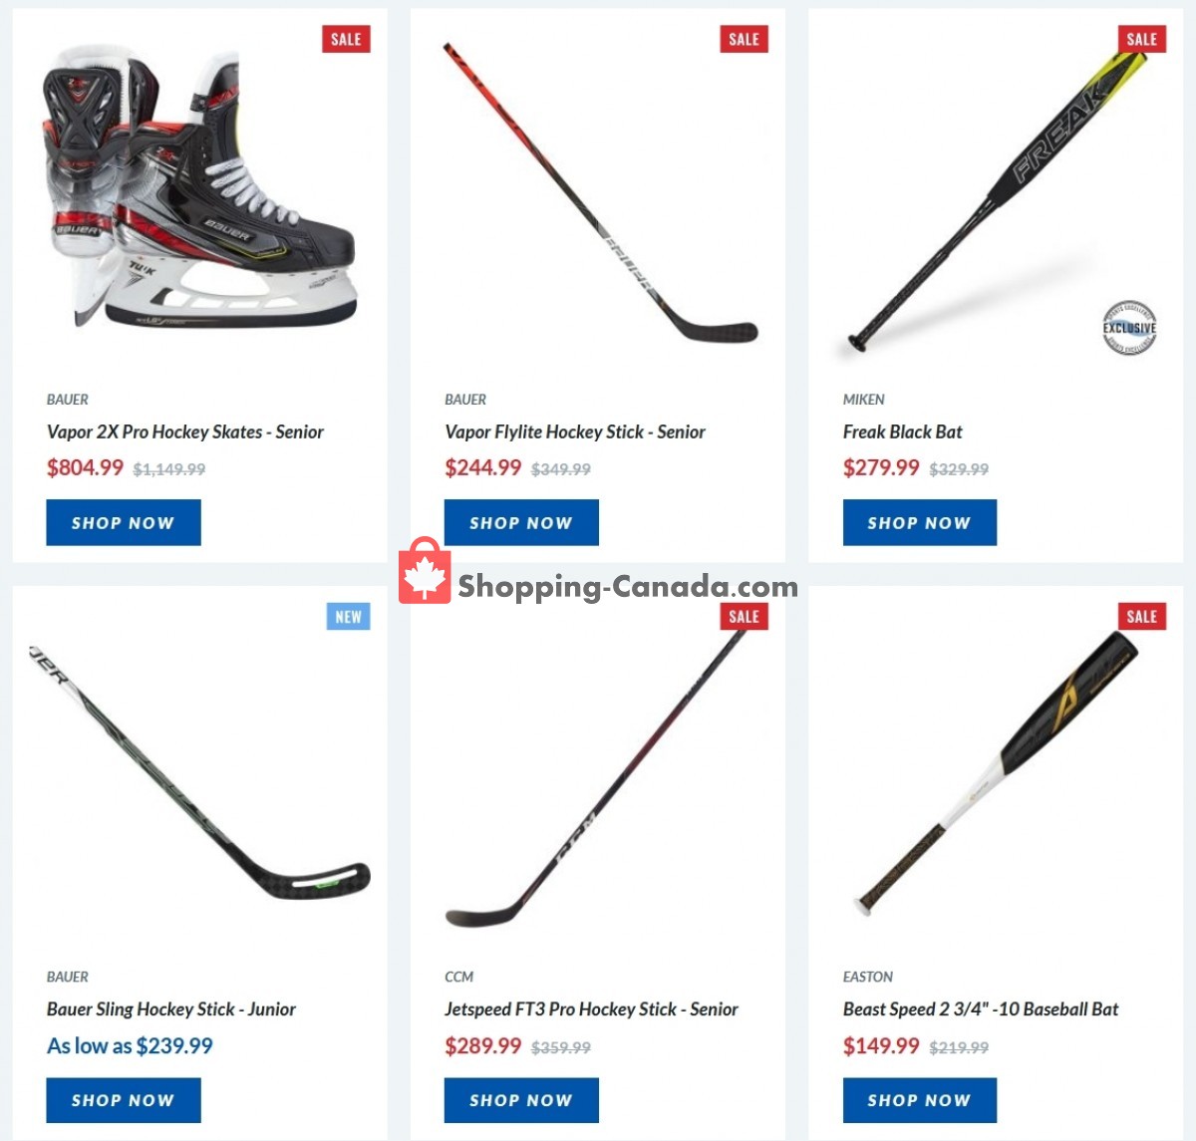Click SALE badge on Miken Freak bat
The image size is (1196, 1141).
click(1141, 40)
